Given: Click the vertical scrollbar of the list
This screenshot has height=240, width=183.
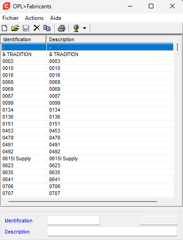Looking at the screenshot, I should pos(177,47).
